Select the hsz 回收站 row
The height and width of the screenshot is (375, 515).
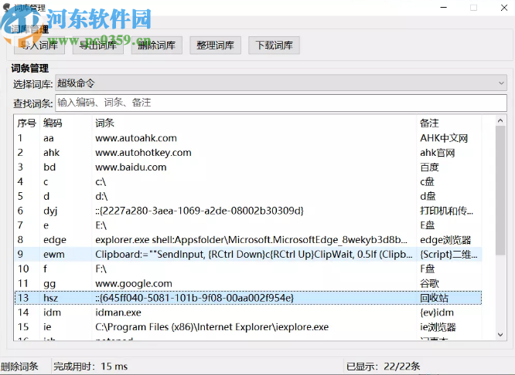pos(248,298)
